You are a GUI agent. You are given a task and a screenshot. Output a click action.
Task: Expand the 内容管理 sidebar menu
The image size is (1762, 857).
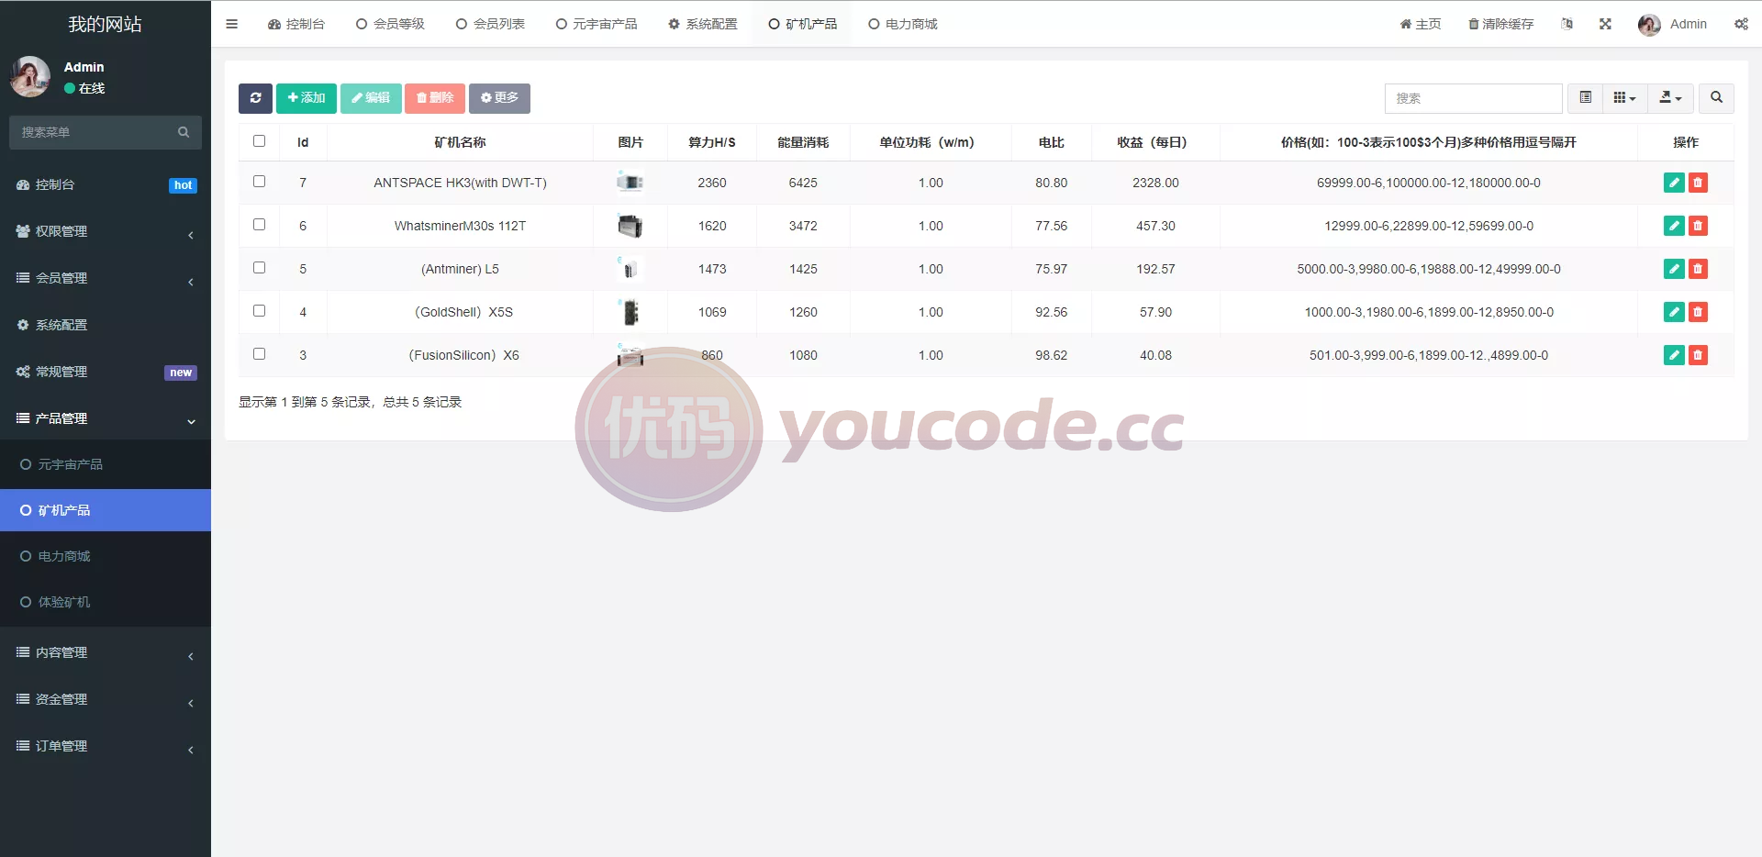click(x=106, y=652)
